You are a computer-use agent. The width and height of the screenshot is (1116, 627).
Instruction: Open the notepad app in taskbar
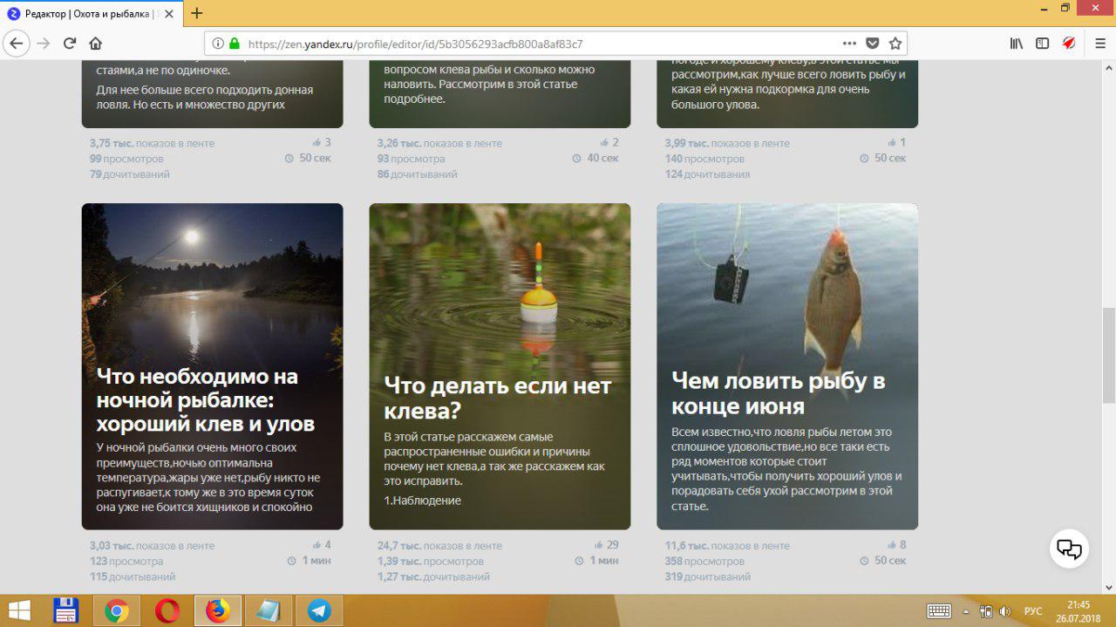tap(269, 610)
